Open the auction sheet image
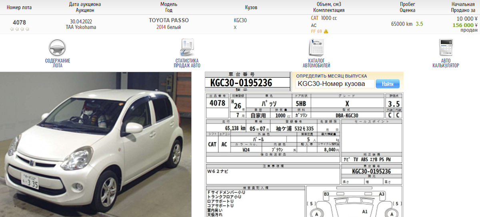This screenshot has height=217, width=480. tap(304, 155)
